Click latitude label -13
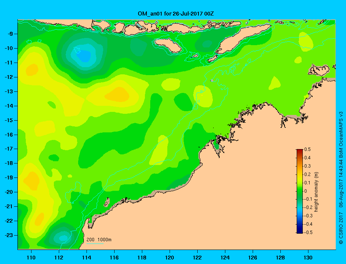 8,91
